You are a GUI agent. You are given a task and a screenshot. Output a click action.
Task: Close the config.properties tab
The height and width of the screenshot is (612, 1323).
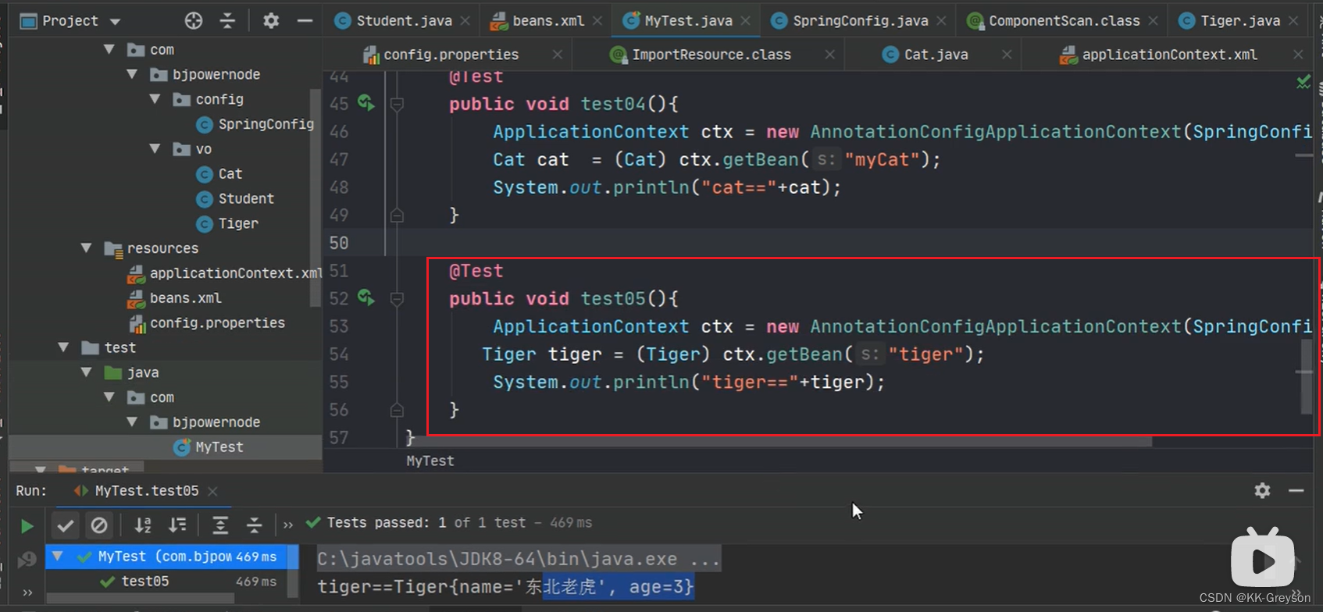[557, 55]
